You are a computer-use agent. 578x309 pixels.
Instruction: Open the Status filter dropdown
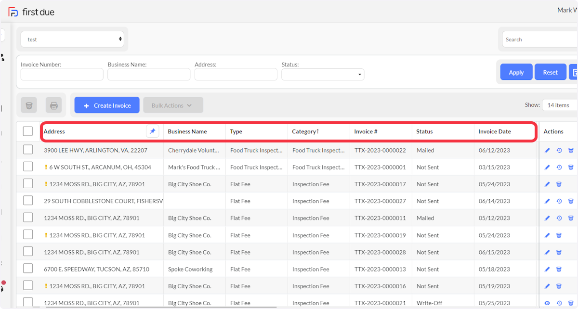(323, 74)
